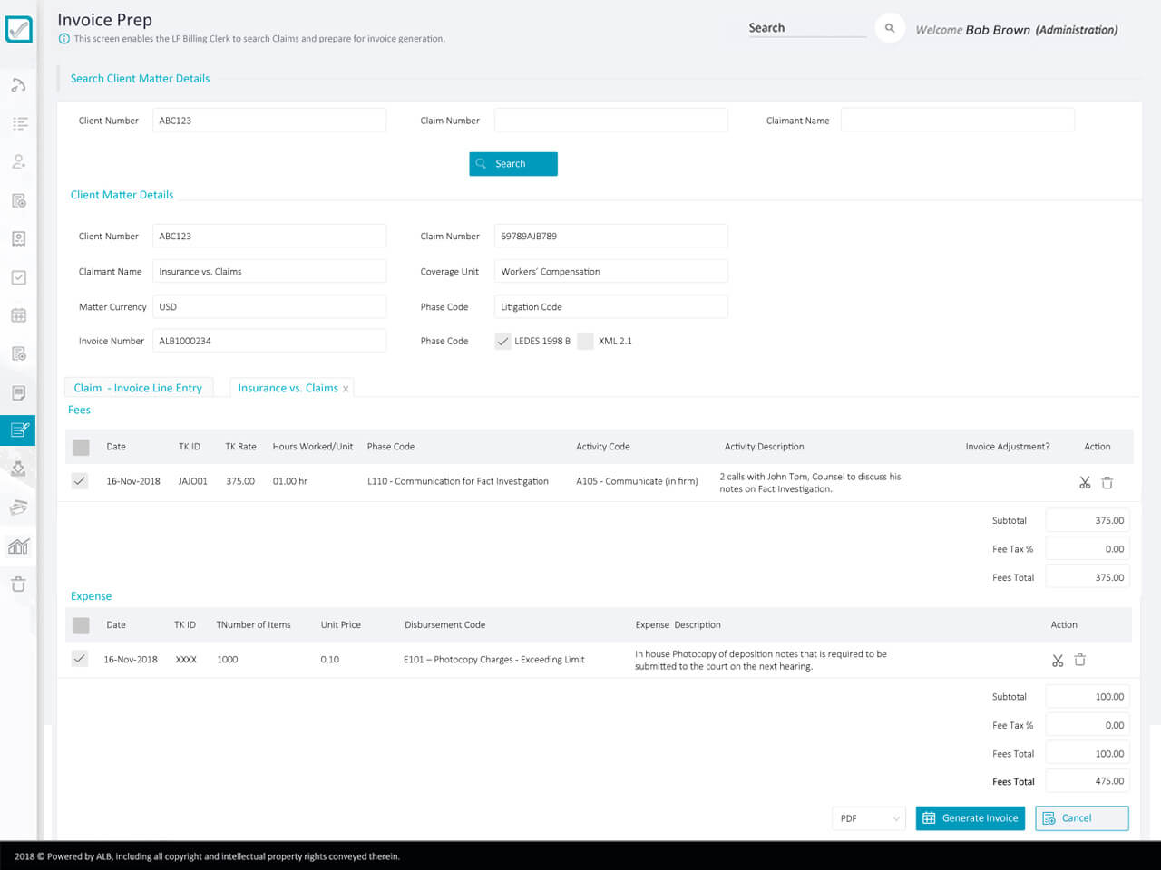This screenshot has width=1161, height=870.
Task: Close the Insurance vs. Claims tab
Action: [x=346, y=387]
